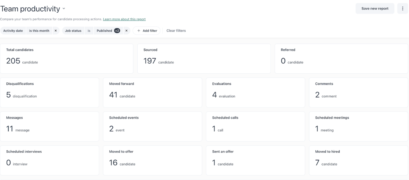The height and width of the screenshot is (180, 409).
Task: Click the Messages metric card
Action: (49, 126)
